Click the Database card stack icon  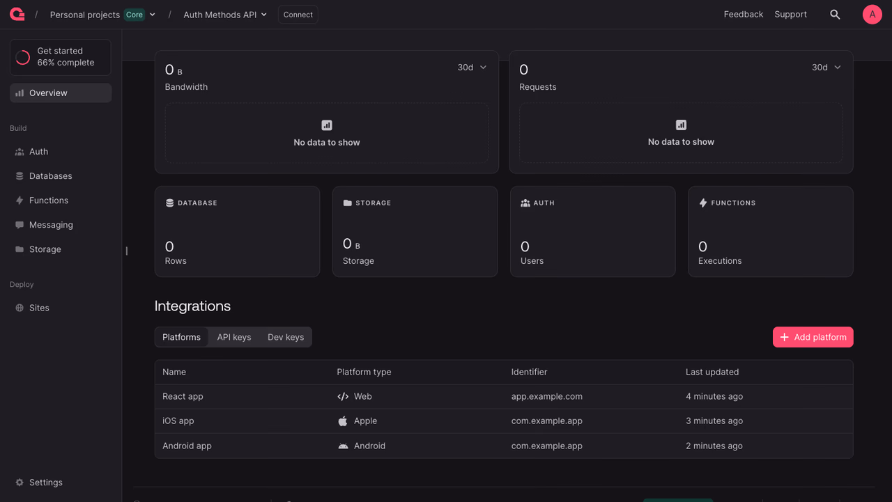[169, 203]
